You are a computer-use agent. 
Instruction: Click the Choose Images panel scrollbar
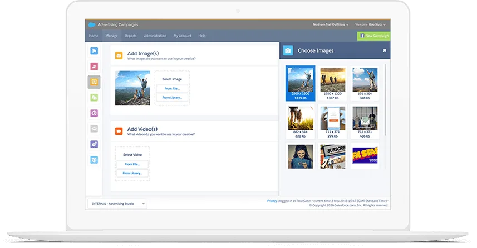[385, 100]
